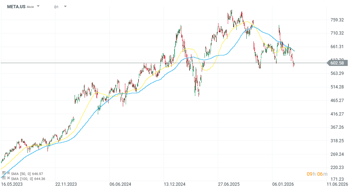Click the Akcie instrument type label
The width and height of the screenshot is (352, 190).
coord(30,7)
